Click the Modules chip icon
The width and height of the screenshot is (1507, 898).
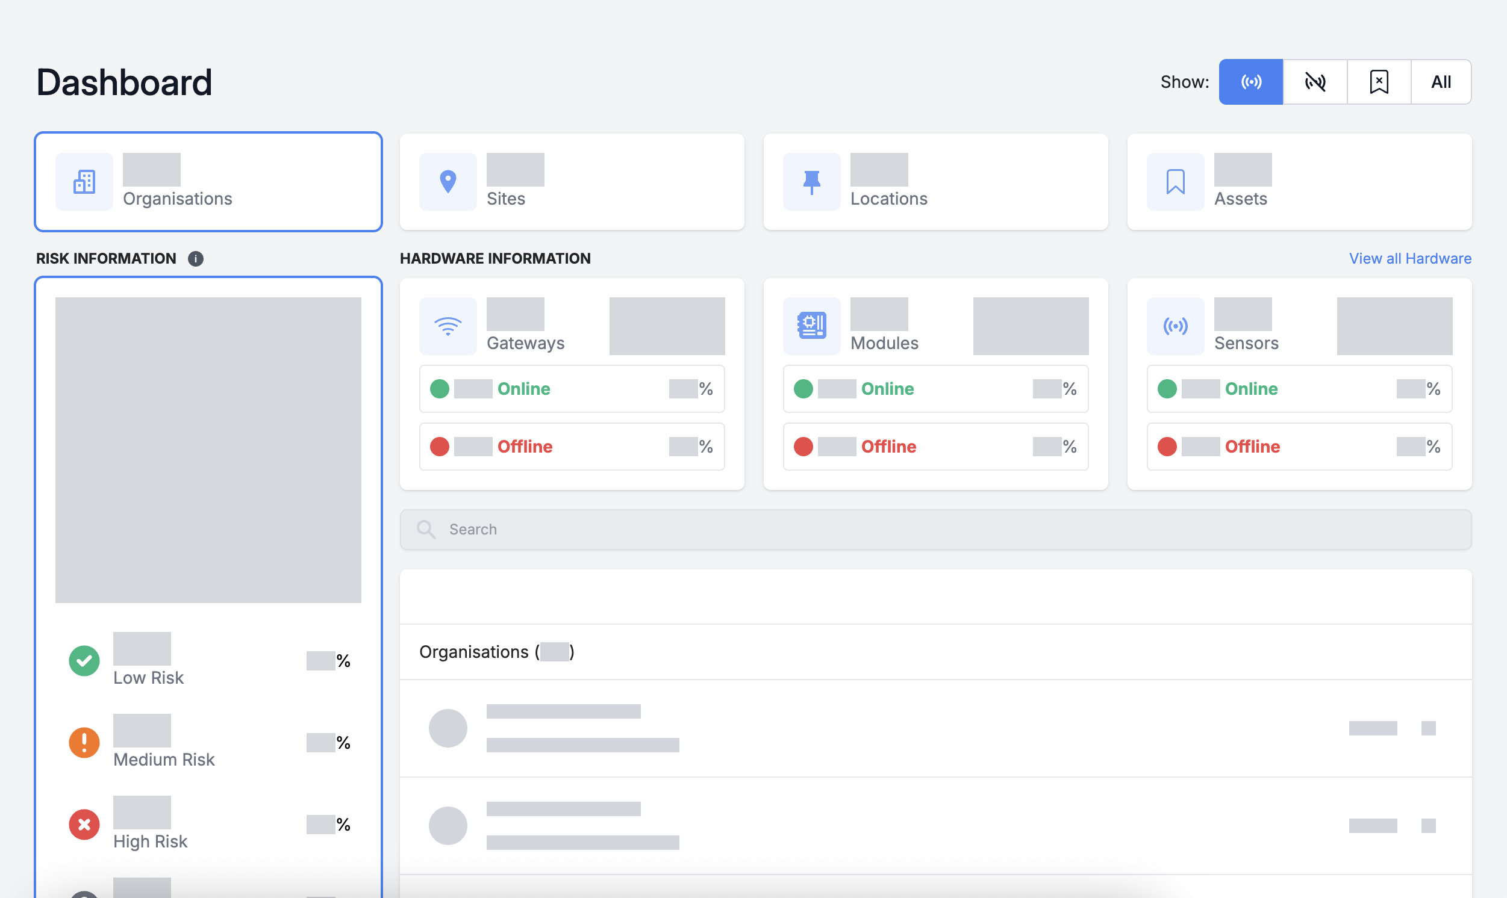[x=811, y=326]
